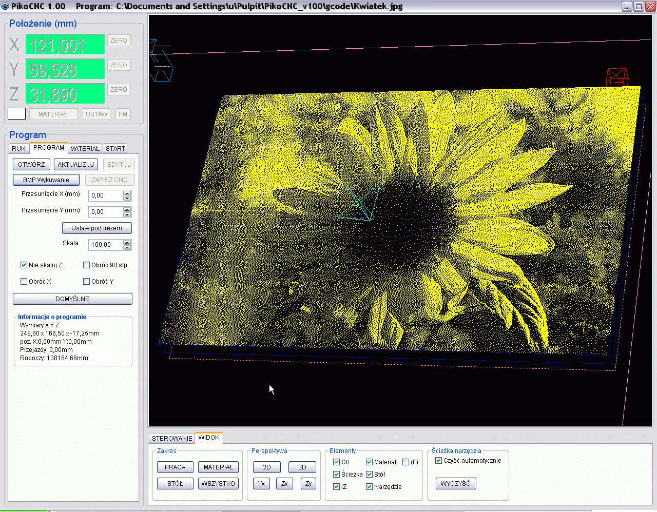Decrease Skala with down arrow
The image size is (657, 512).
click(127, 248)
